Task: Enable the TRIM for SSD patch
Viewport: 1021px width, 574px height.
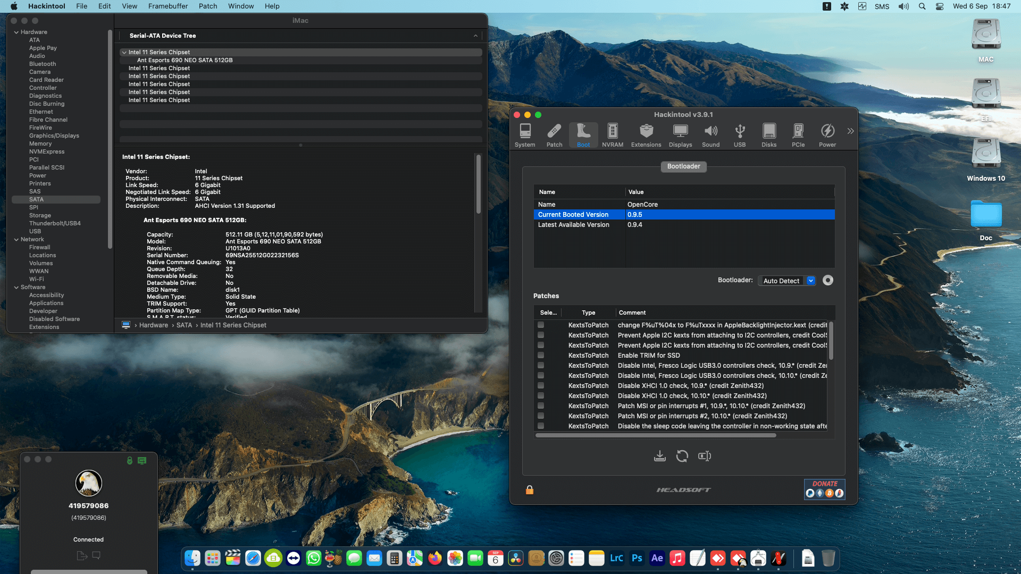Action: pos(541,355)
